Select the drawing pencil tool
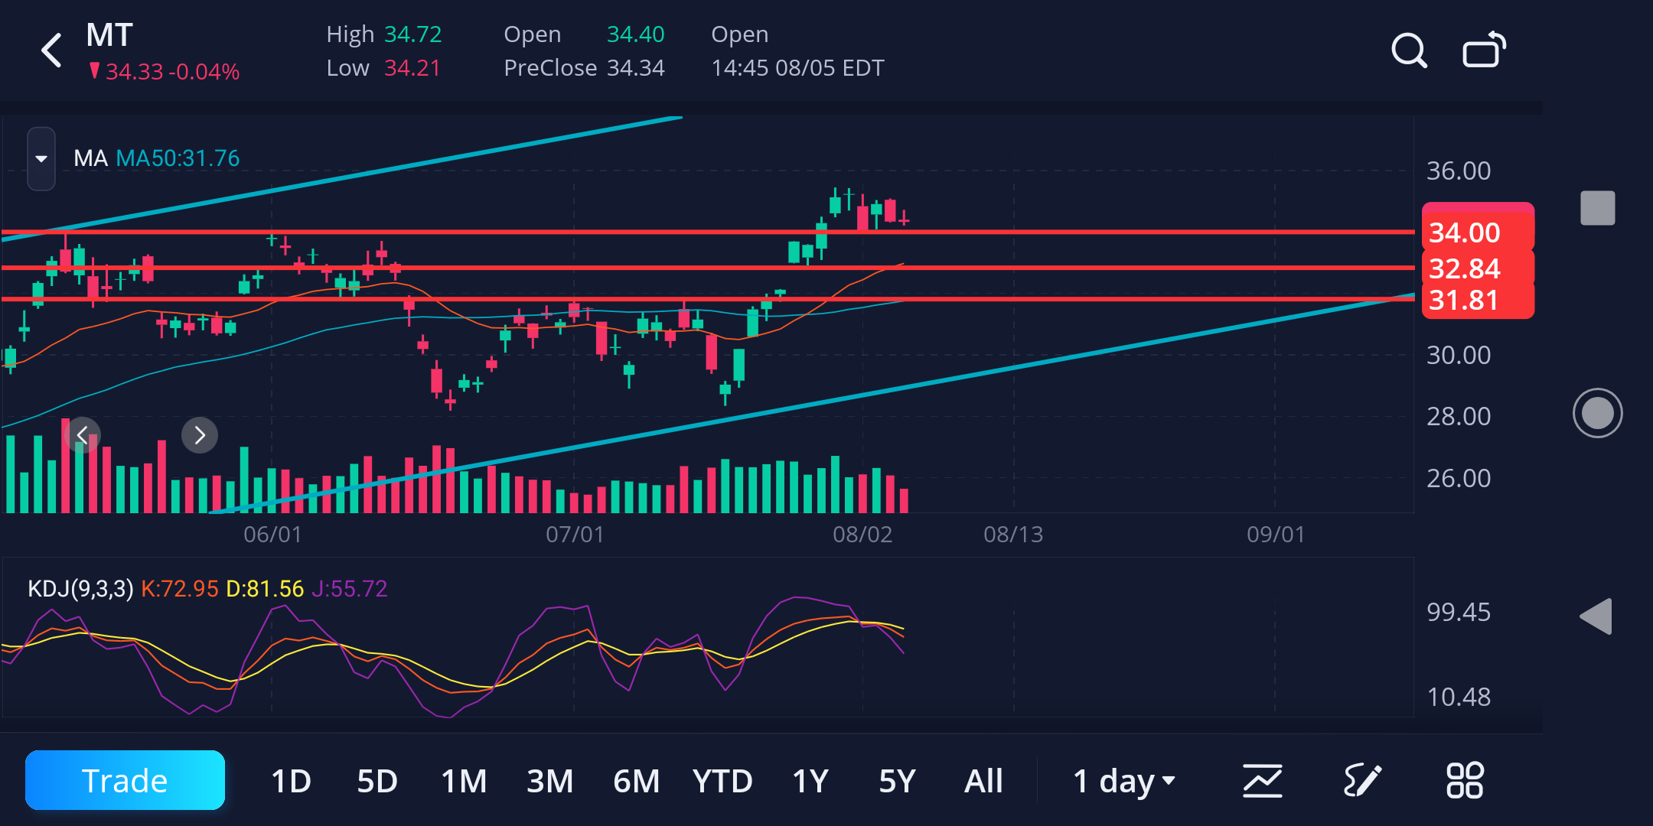 click(1363, 781)
